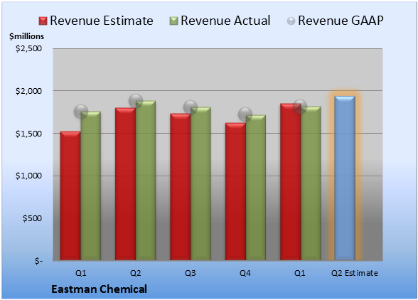
Task: Click the '$millions' axis unit label
Action: pyautogui.click(x=26, y=36)
